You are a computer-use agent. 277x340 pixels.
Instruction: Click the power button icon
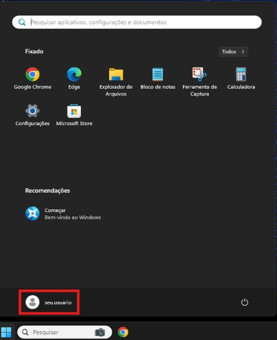244,302
